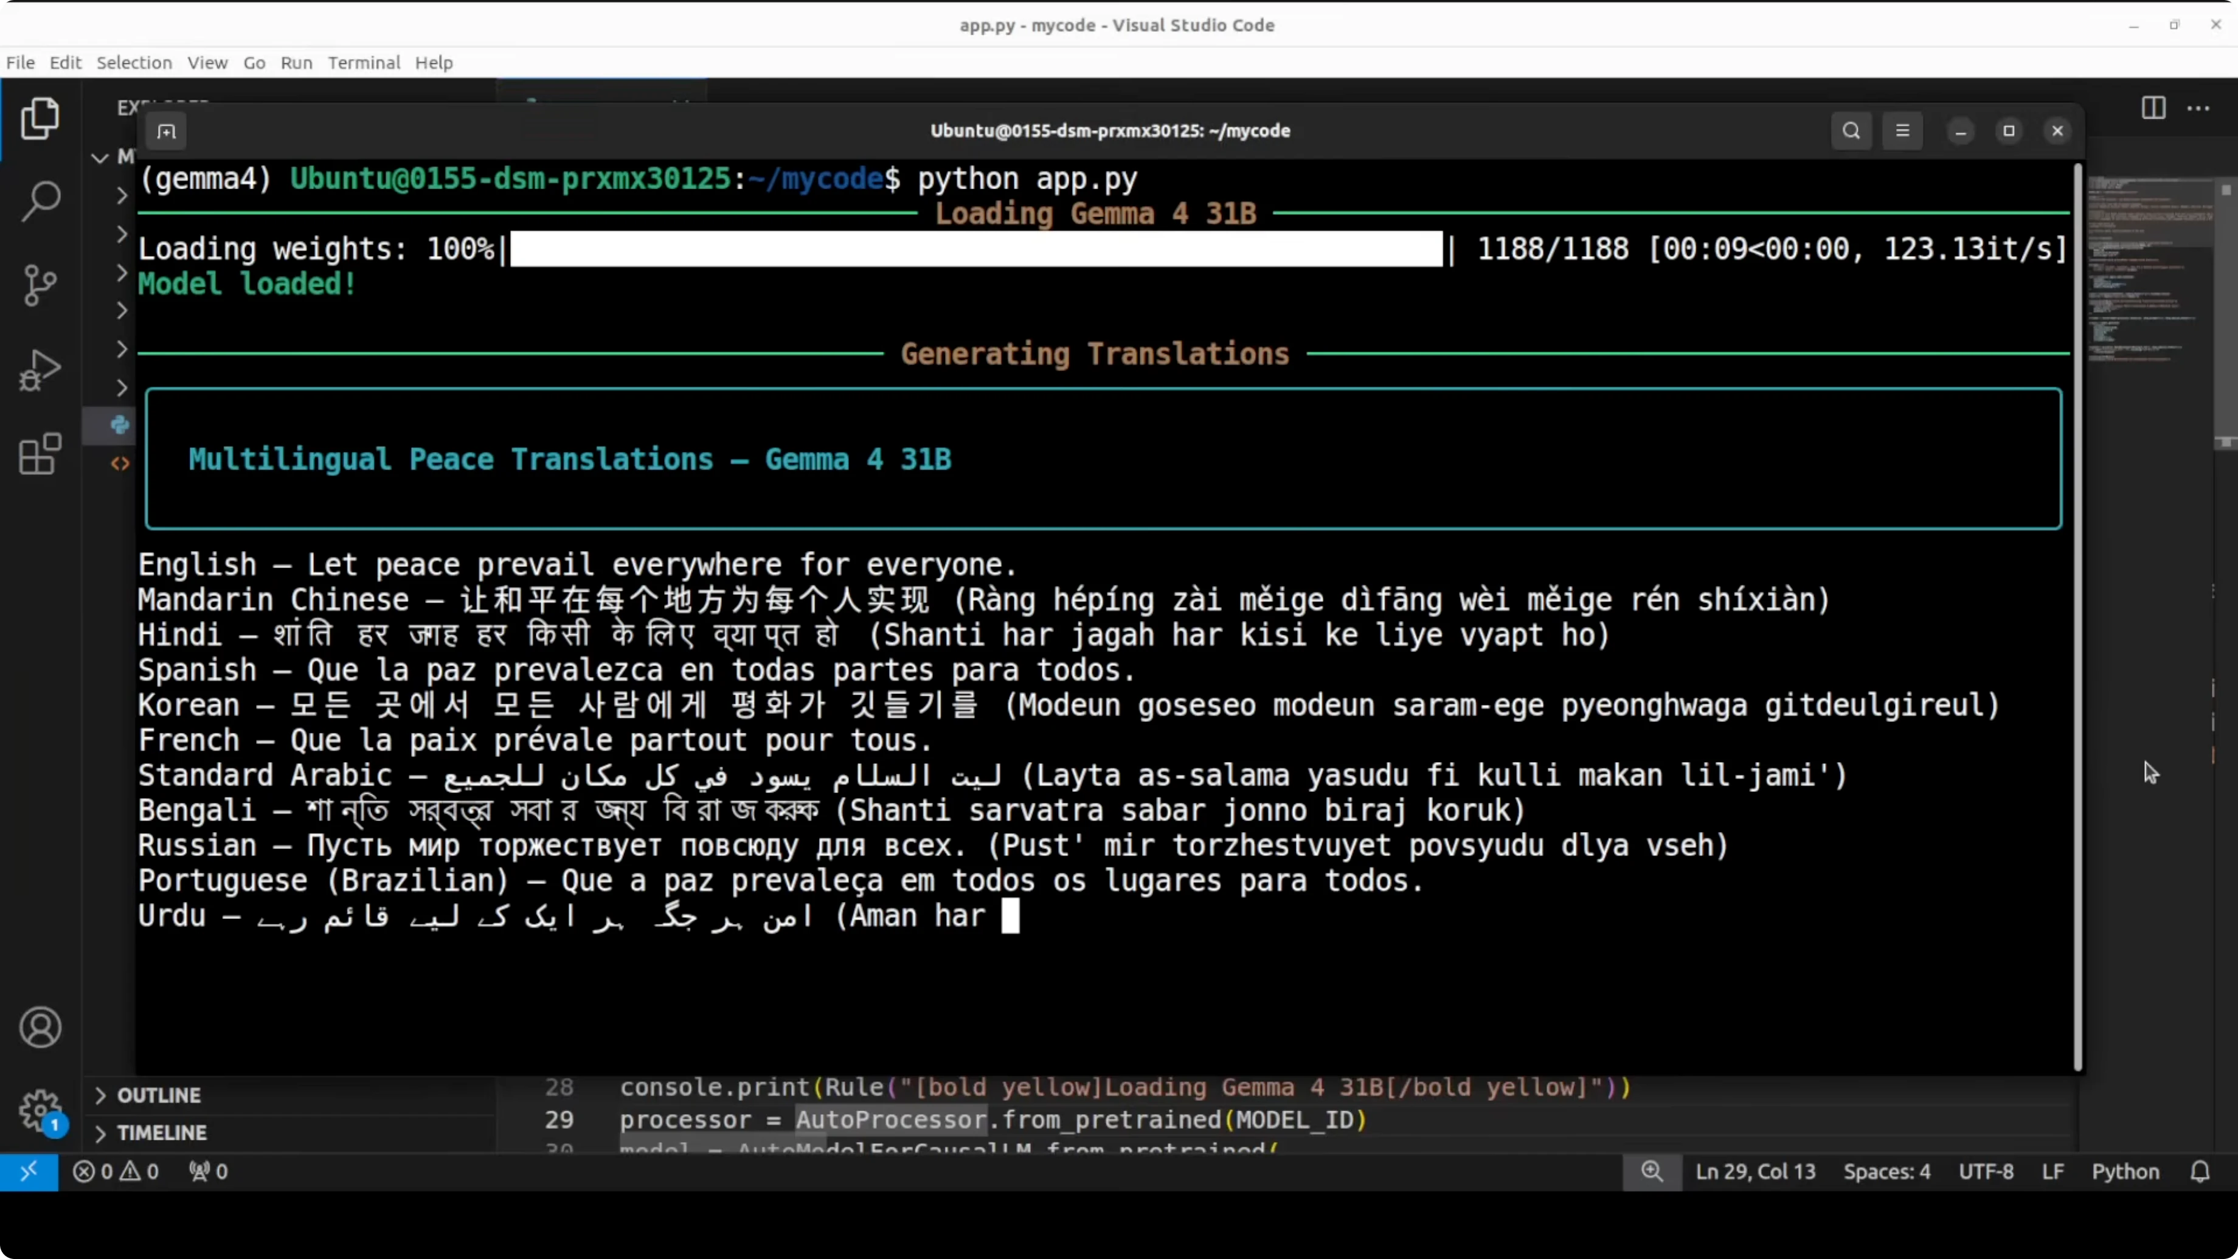Click the new terminal tab icon
The image size is (2238, 1259).
(166, 131)
